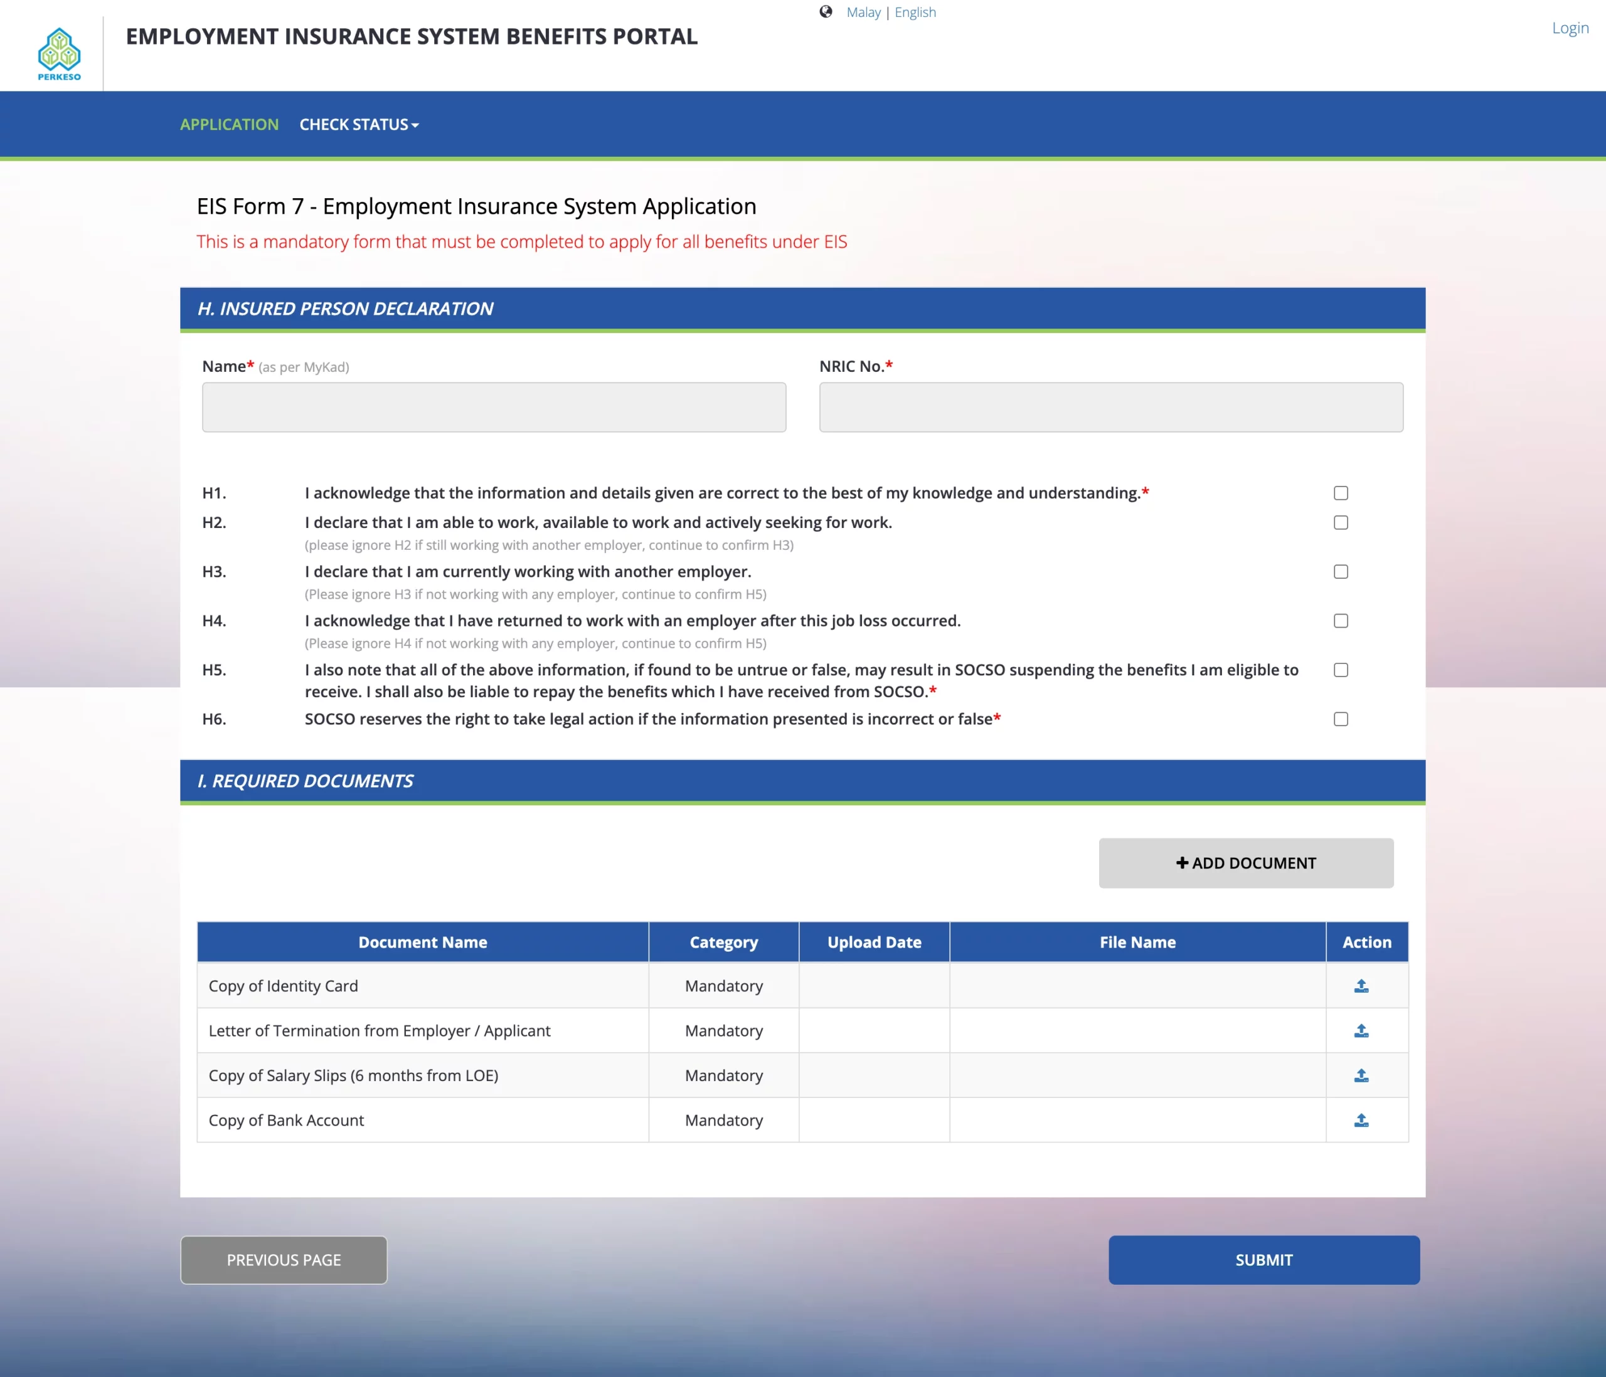
Task: Check H3 working with another employer declaration
Action: [1341, 572]
